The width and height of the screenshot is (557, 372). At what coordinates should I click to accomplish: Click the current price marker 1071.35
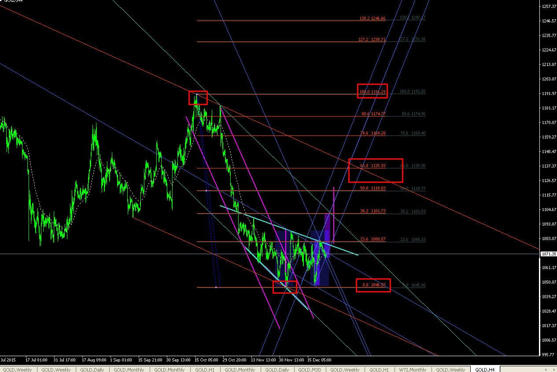pos(548,254)
